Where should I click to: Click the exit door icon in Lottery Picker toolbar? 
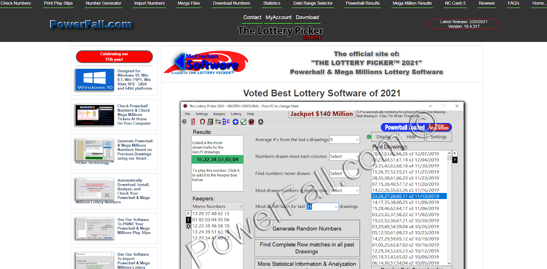(x=184, y=122)
